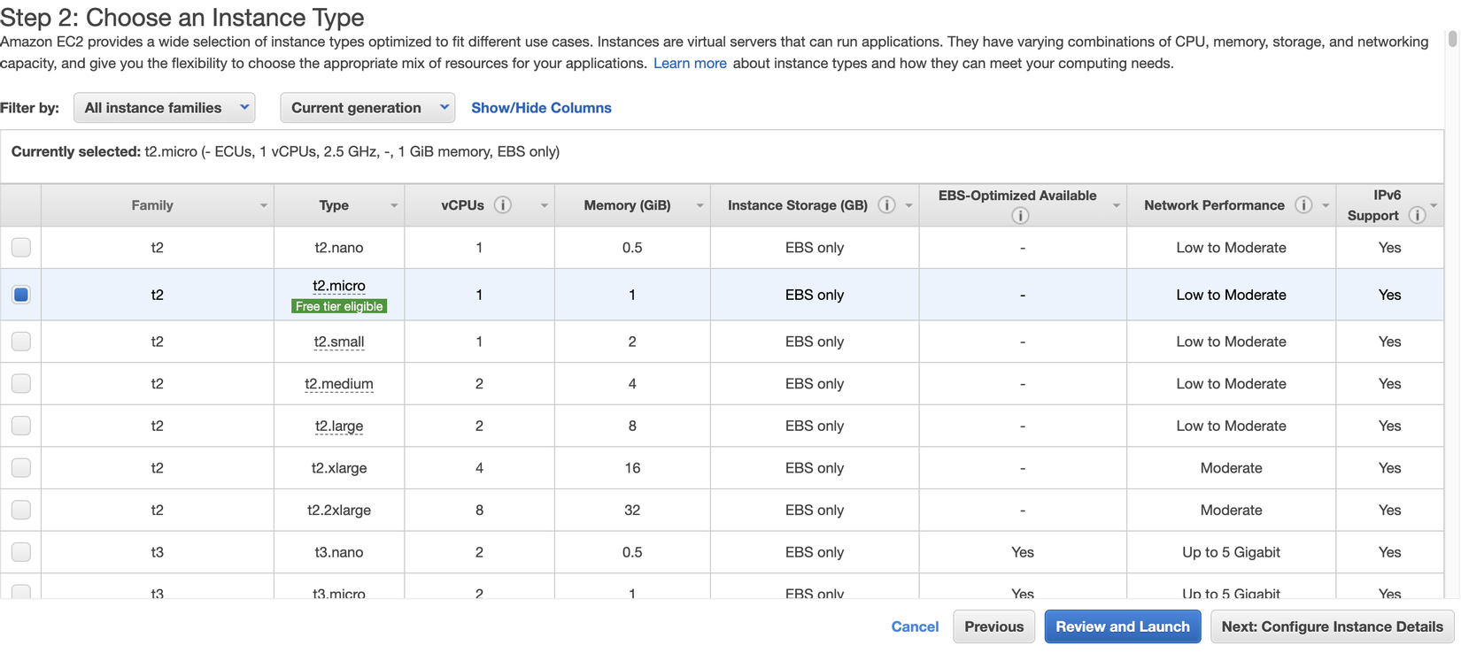Click the t2.medium type link

pos(339,384)
